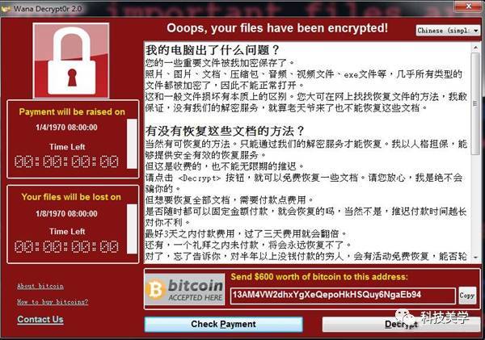
Task: Click the Check Payment button
Action: pyautogui.click(x=223, y=324)
